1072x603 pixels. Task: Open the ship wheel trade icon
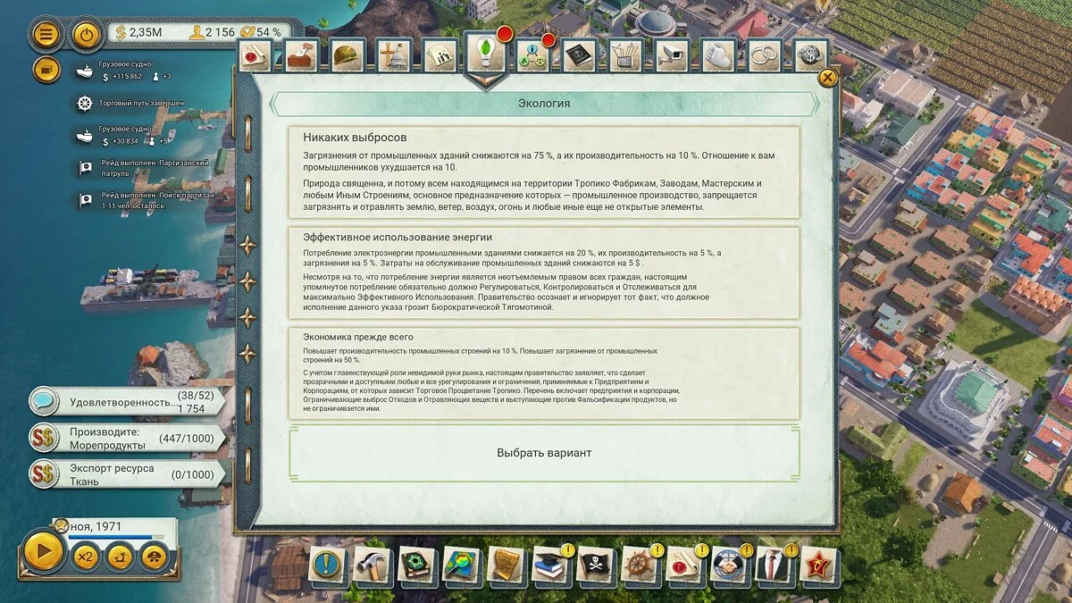coord(641,565)
